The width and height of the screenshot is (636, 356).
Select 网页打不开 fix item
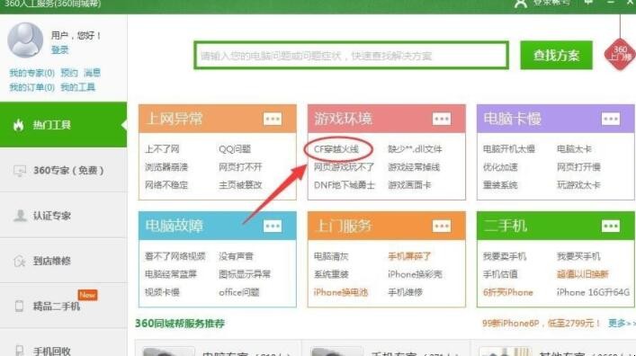240,167
